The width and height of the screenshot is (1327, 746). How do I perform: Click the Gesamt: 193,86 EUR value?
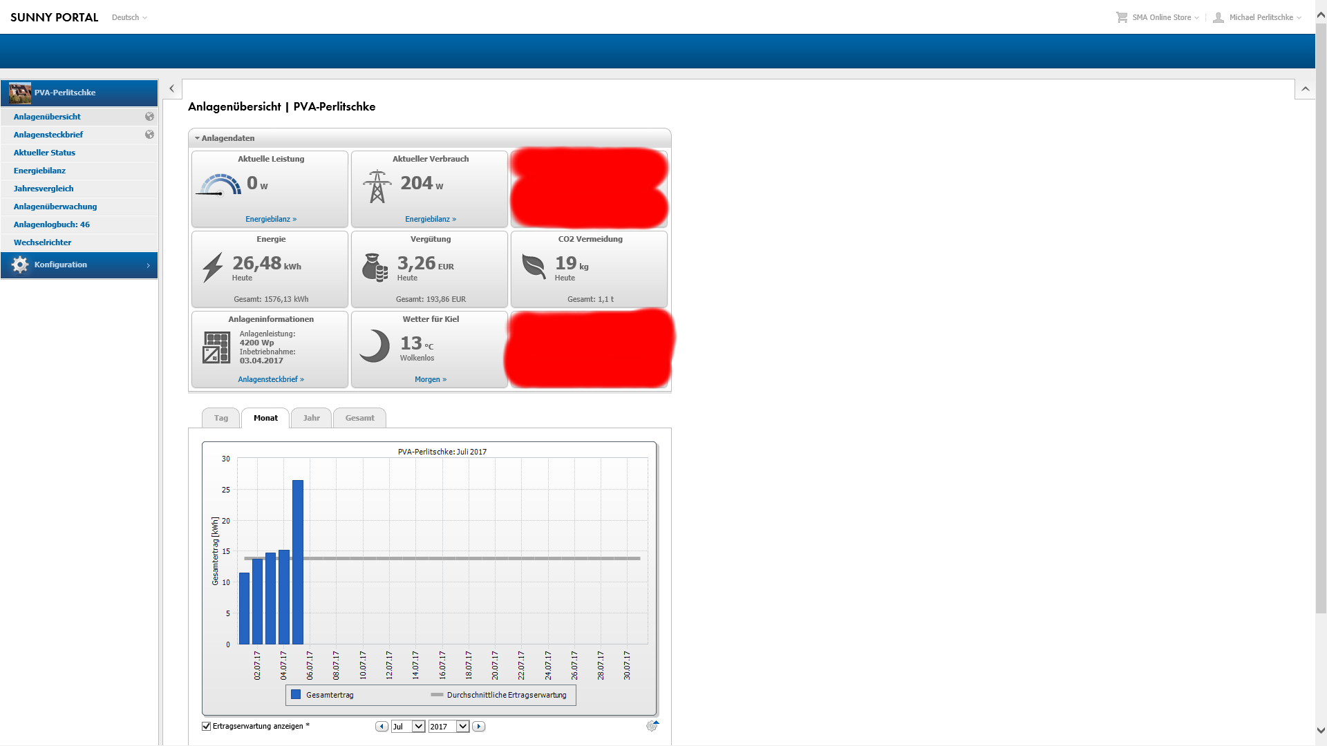tap(431, 299)
